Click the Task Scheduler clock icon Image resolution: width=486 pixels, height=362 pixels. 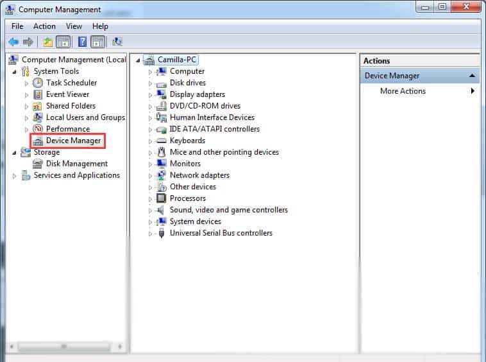(38, 83)
